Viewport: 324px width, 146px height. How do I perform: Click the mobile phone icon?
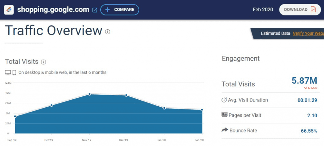[x=14, y=73]
